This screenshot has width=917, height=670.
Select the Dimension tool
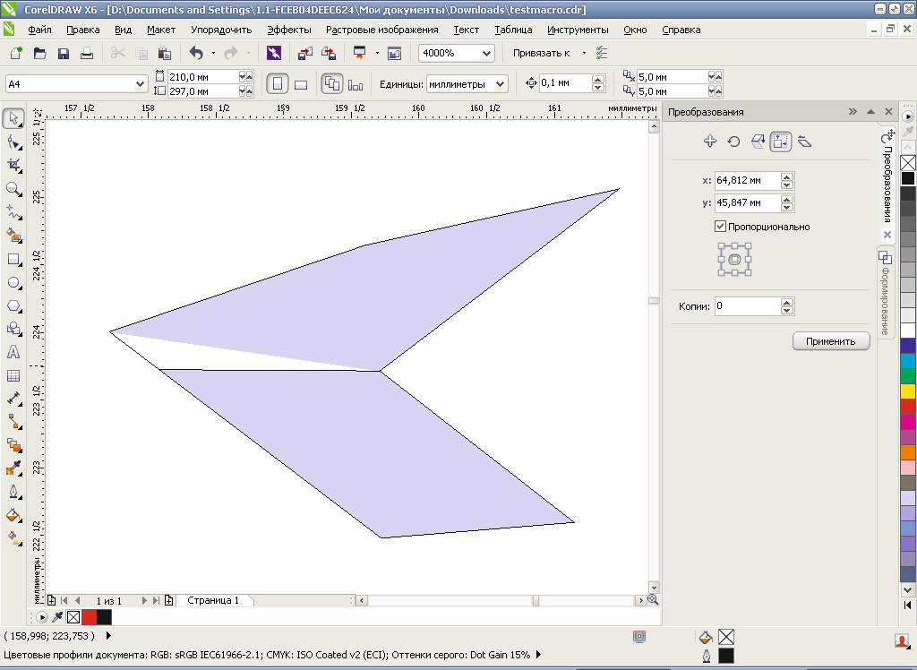[x=13, y=399]
